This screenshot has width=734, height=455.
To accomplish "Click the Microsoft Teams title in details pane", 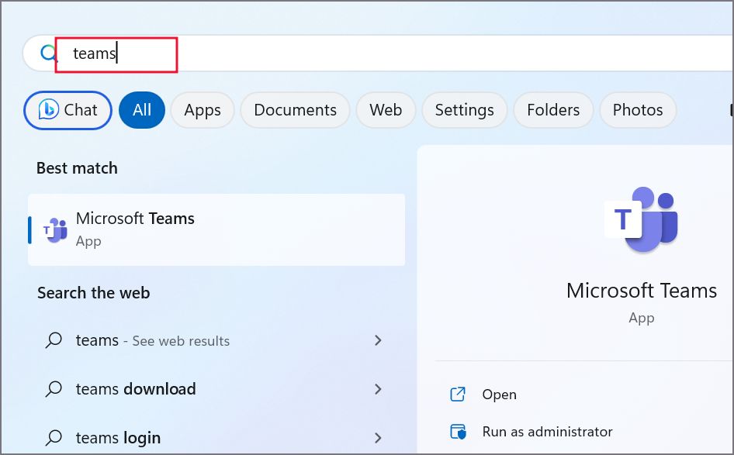I will (x=642, y=291).
